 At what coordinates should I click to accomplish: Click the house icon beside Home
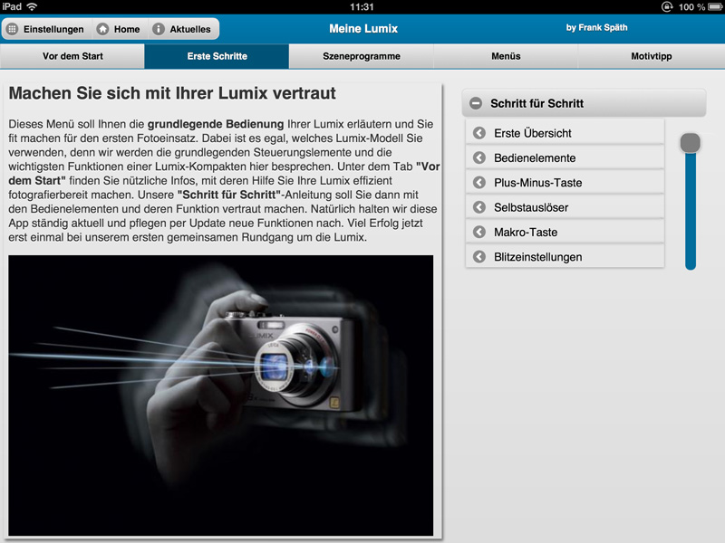102,29
